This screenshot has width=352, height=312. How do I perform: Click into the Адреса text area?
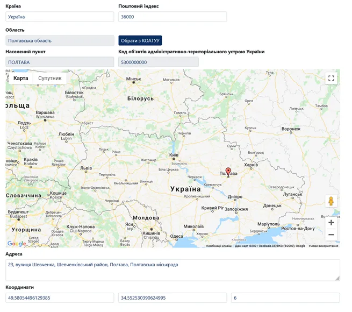[x=173, y=270]
